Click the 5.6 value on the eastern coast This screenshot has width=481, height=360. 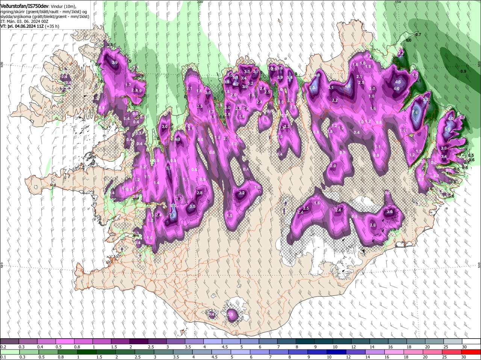pyautogui.click(x=447, y=129)
